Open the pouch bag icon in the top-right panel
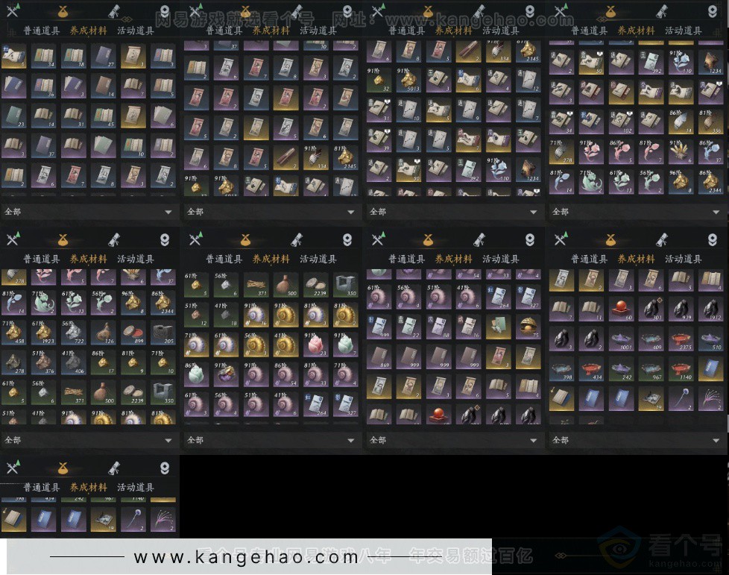This screenshot has width=729, height=575. (610, 10)
